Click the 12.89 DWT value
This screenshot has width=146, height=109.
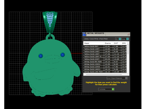pos(116,59)
